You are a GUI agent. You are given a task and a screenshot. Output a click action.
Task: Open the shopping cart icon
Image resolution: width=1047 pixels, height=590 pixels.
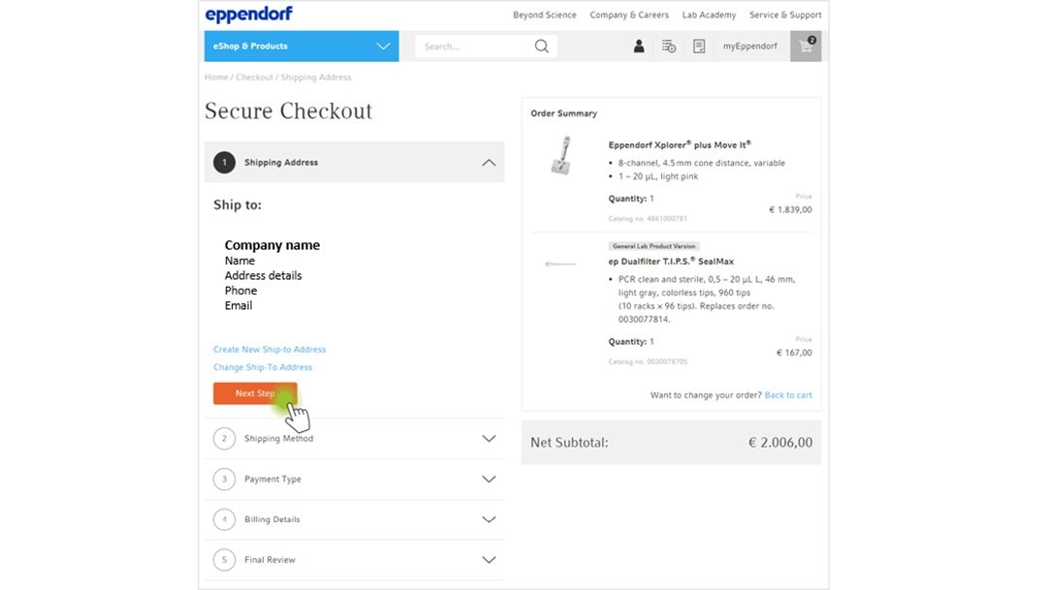click(x=806, y=47)
